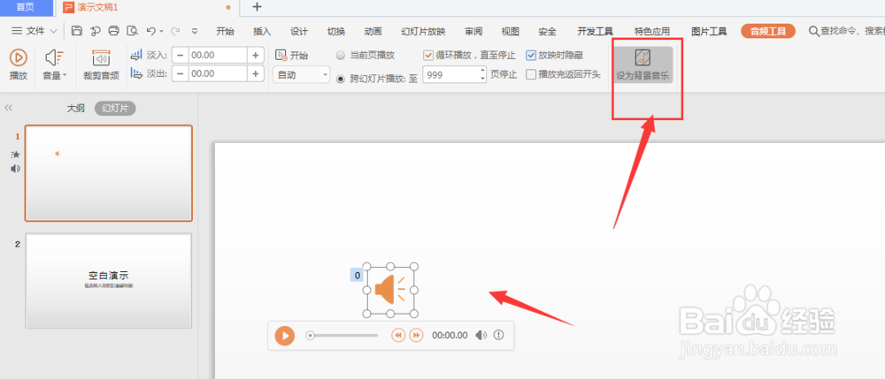Image resolution: width=885 pixels, height=379 pixels.
Task: Toggle the 循环播放，直至停止 checkbox
Action: (x=427, y=55)
